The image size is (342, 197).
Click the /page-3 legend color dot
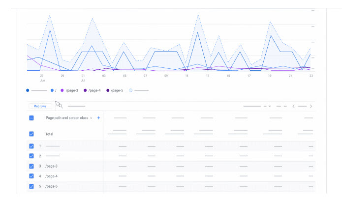[x=62, y=90]
